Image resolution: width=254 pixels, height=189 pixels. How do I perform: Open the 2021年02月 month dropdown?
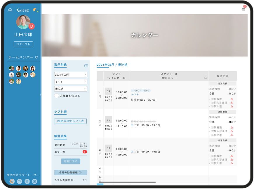[71, 75]
